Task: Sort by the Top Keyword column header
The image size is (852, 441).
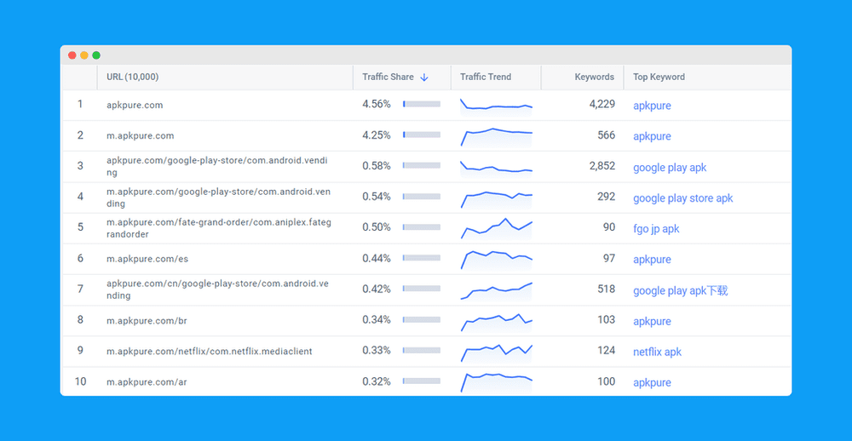Action: click(x=659, y=77)
